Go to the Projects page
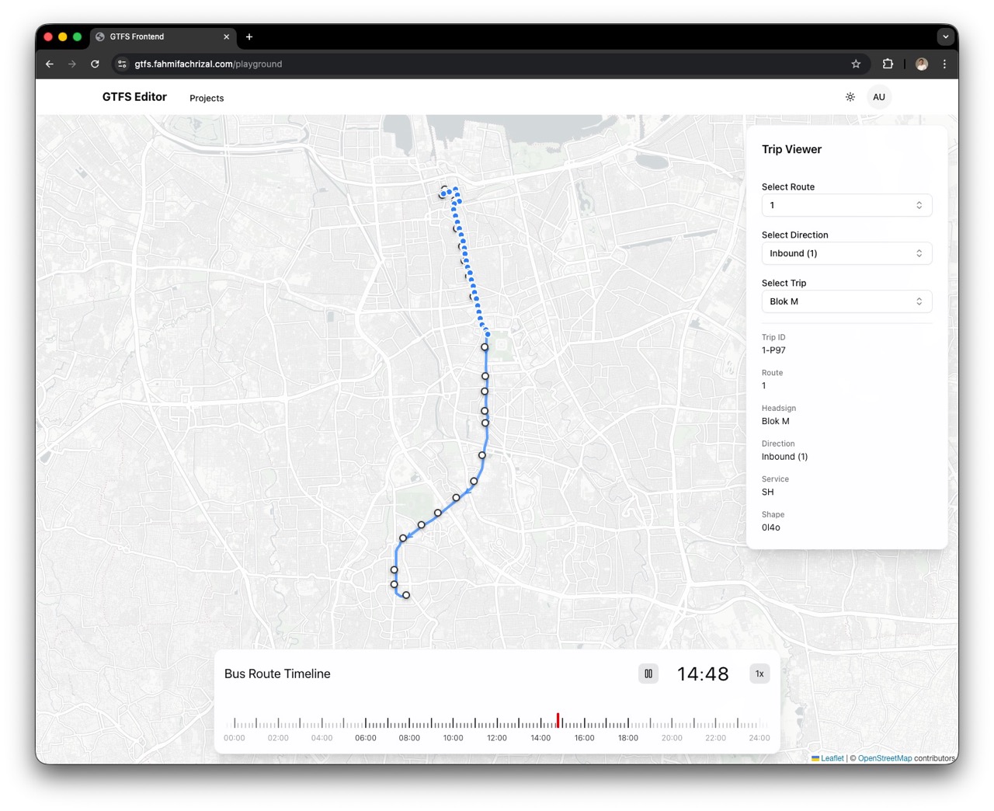This screenshot has height=811, width=994. 207,98
